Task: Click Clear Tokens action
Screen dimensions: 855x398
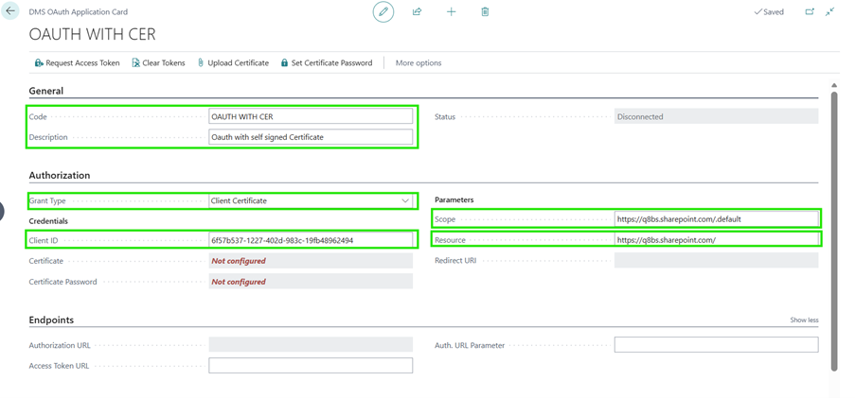Action: pyautogui.click(x=158, y=62)
